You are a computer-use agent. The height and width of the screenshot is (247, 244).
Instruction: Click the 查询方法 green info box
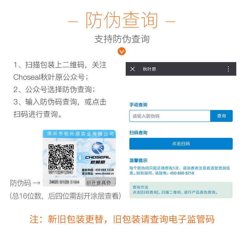click(181, 190)
